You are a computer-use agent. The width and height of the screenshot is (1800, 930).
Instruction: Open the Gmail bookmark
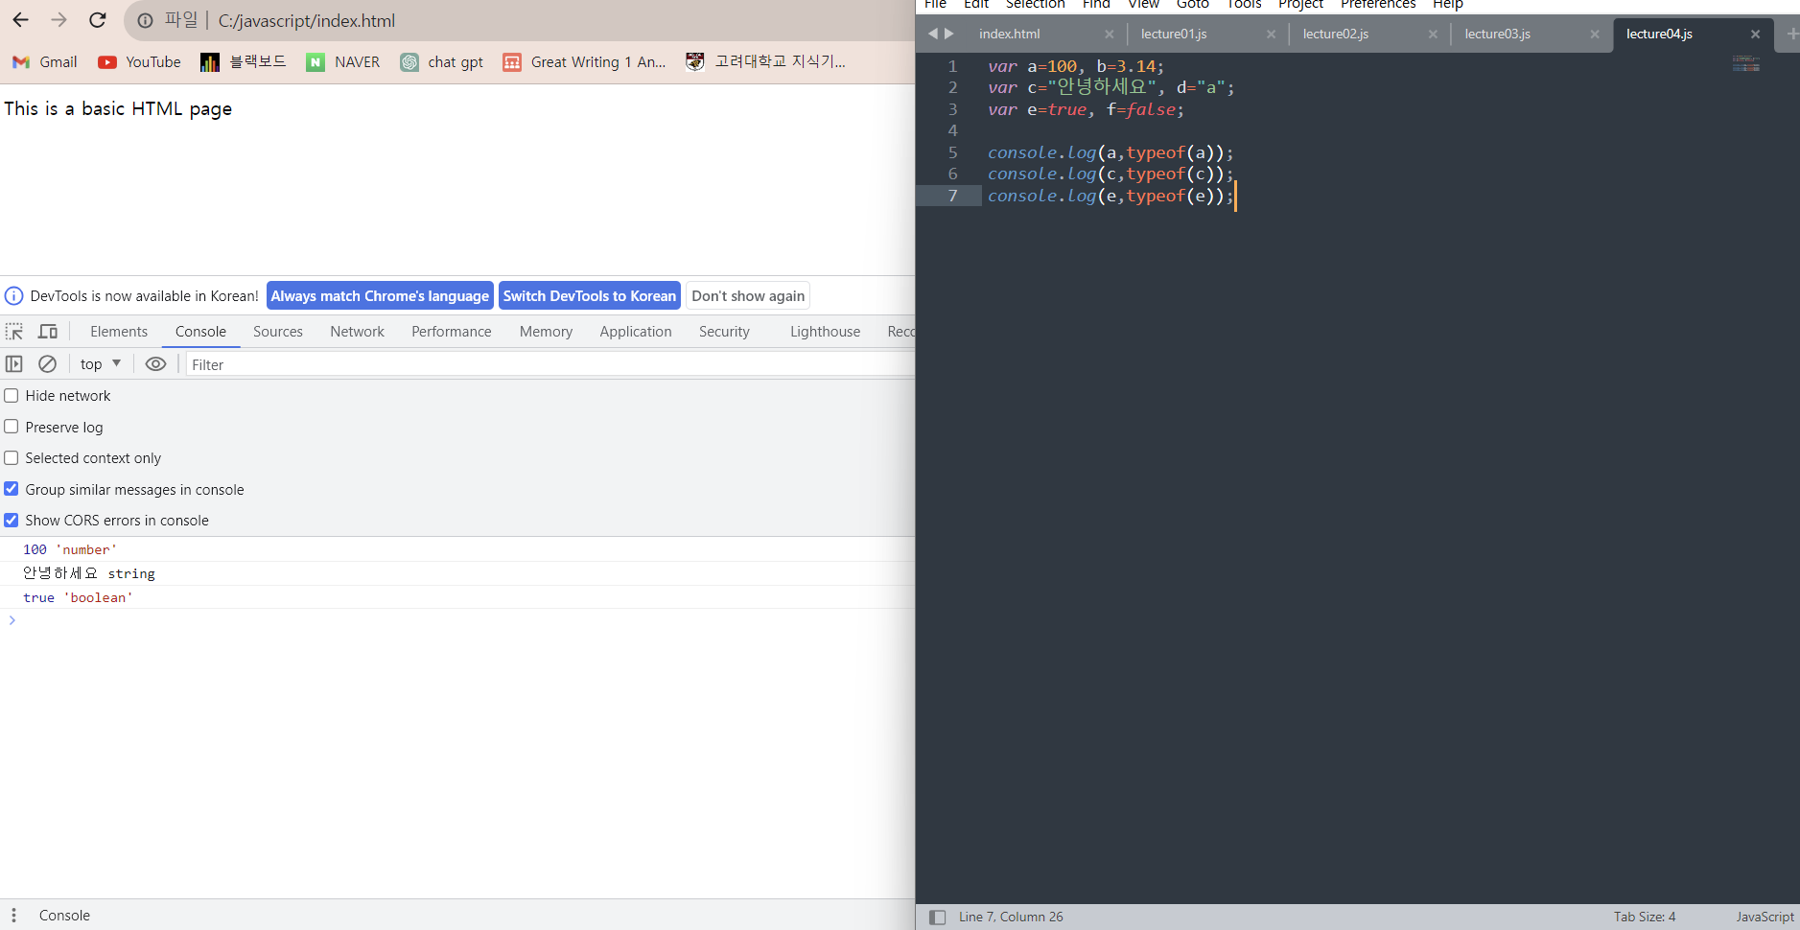[45, 62]
